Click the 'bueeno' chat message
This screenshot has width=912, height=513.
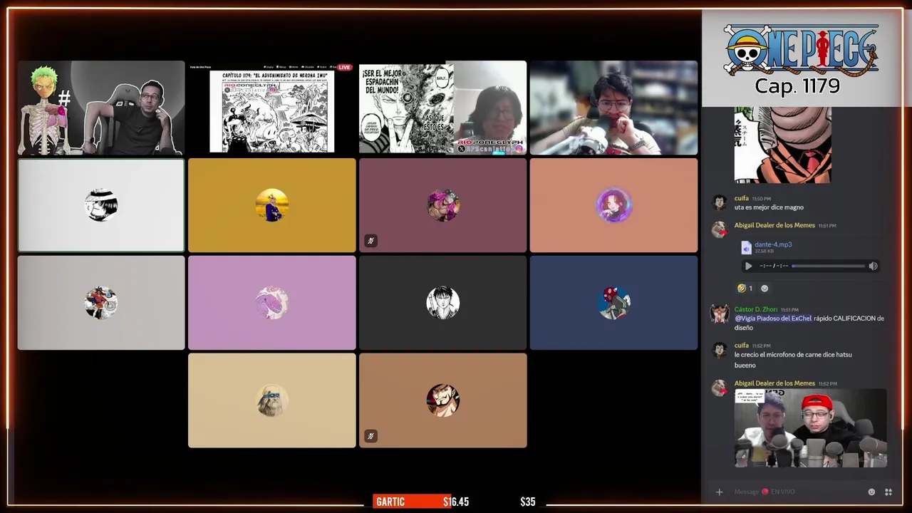pos(745,366)
